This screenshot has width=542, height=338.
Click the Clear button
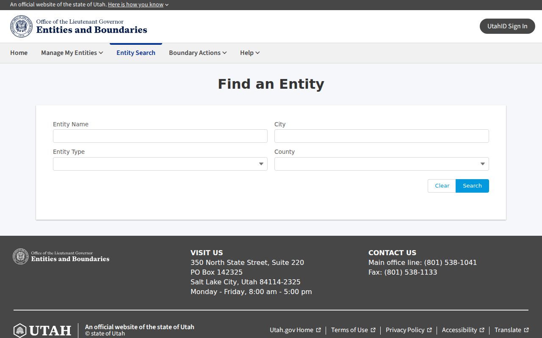(x=442, y=186)
